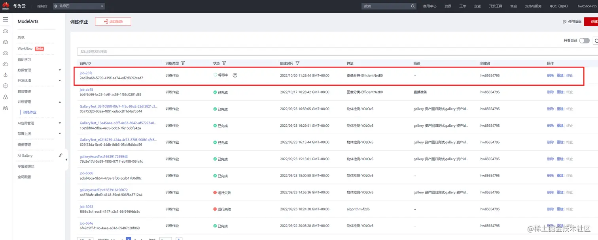
Task: Click 删除 for job-564e
Action: point(550,226)
